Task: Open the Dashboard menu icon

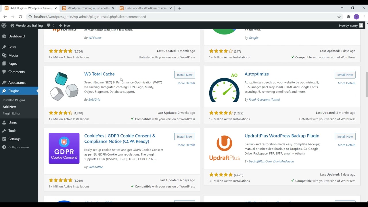Action: coord(4,36)
